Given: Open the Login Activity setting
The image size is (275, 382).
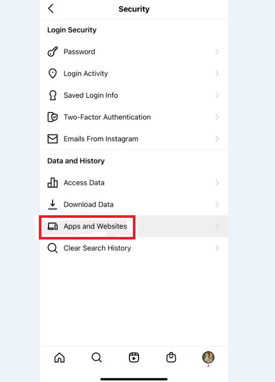Looking at the screenshot, I should [134, 73].
